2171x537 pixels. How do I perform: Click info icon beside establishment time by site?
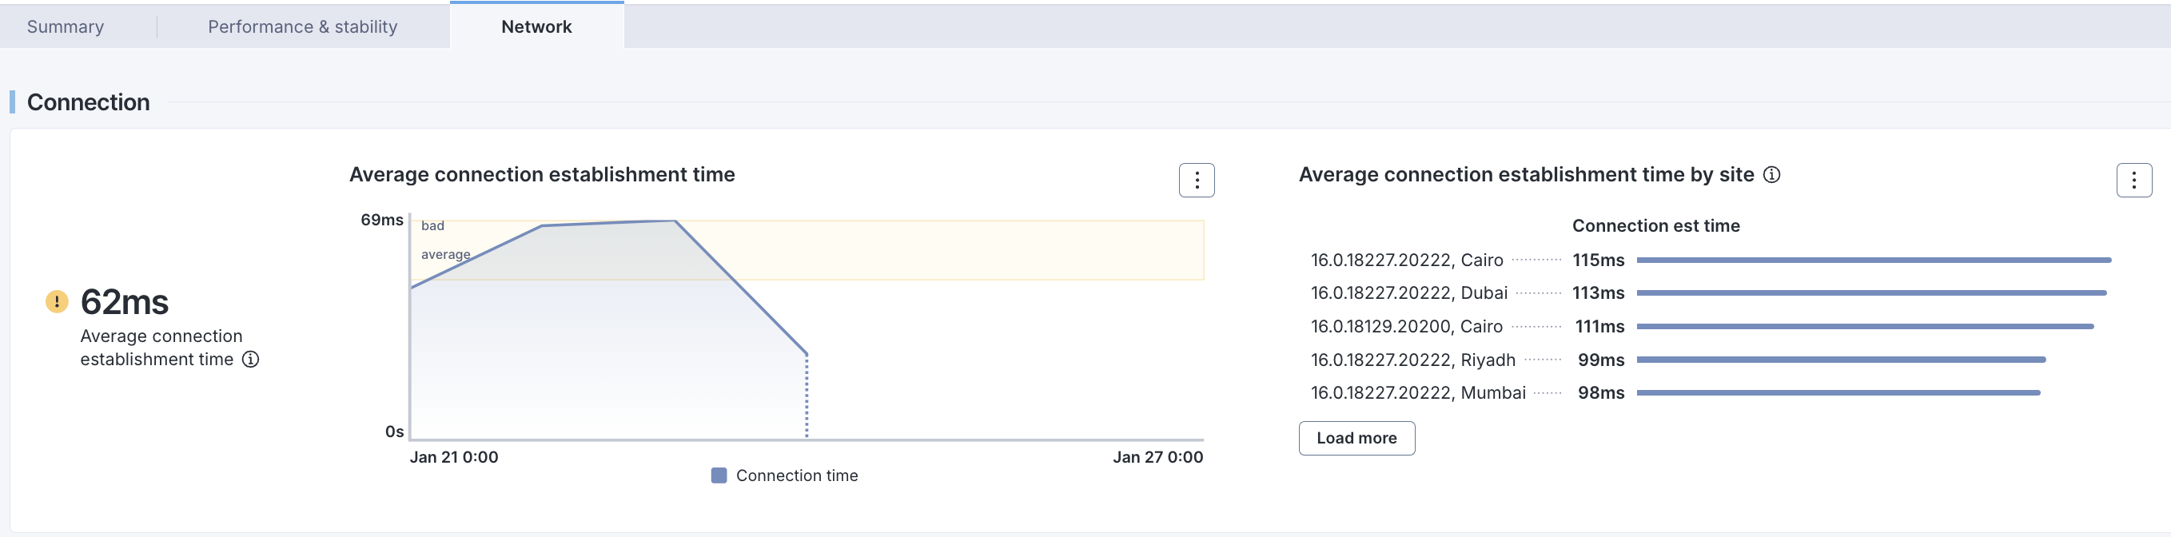click(x=1771, y=174)
